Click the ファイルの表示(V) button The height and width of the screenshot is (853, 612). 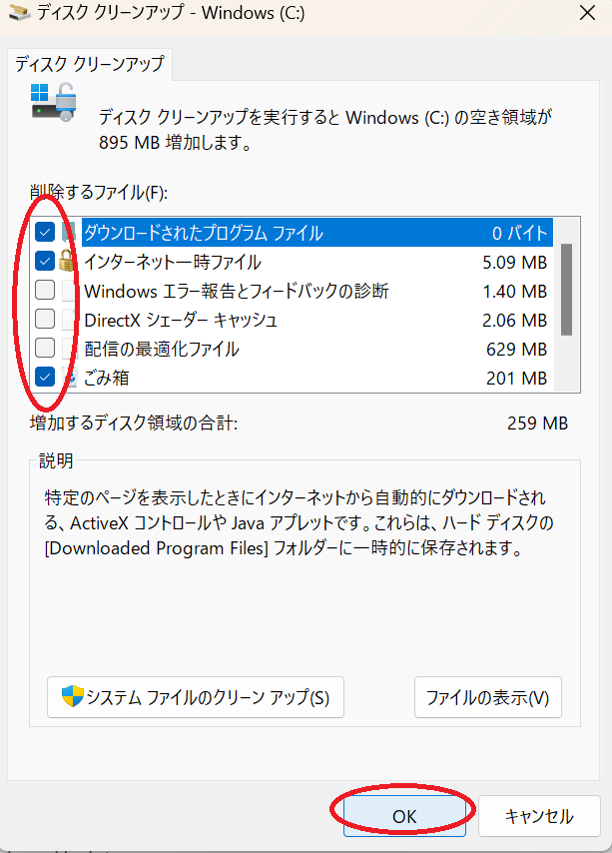coord(487,697)
